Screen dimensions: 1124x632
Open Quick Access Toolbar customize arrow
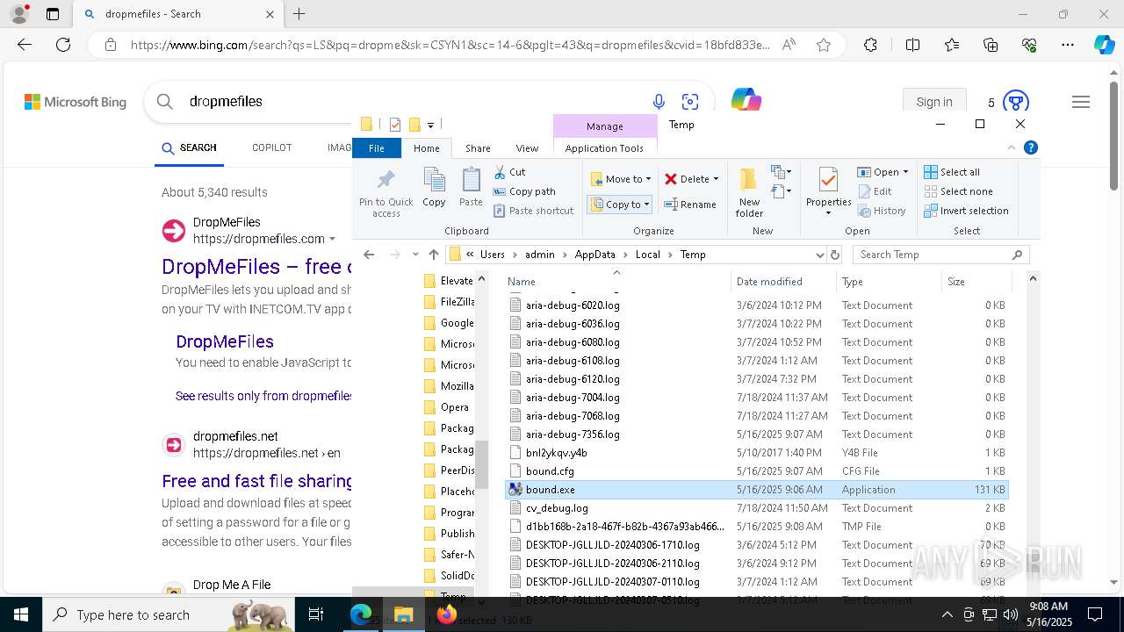click(430, 125)
